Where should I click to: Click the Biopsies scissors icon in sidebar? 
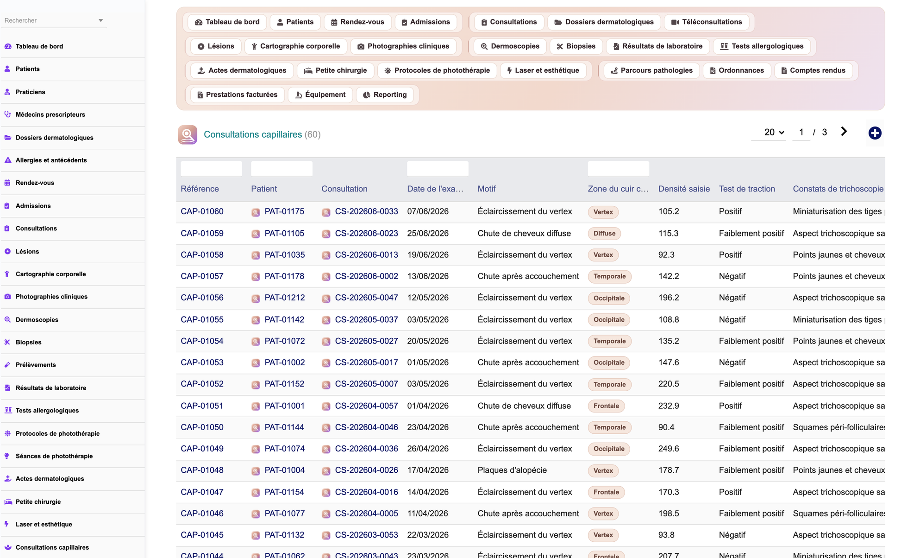tap(7, 342)
